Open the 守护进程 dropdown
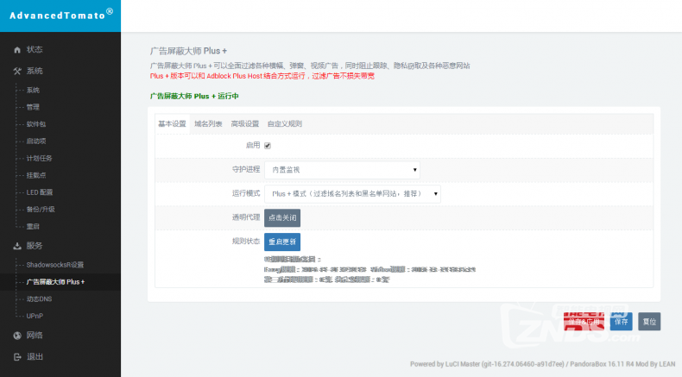682x377 pixels. [x=342, y=170]
